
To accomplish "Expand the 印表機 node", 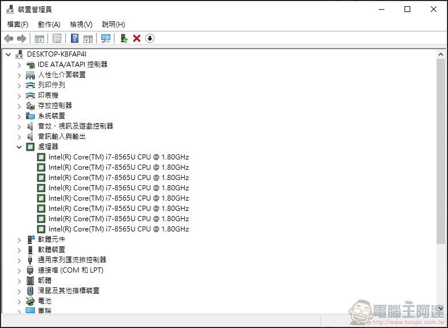I will pyautogui.click(x=19, y=96).
